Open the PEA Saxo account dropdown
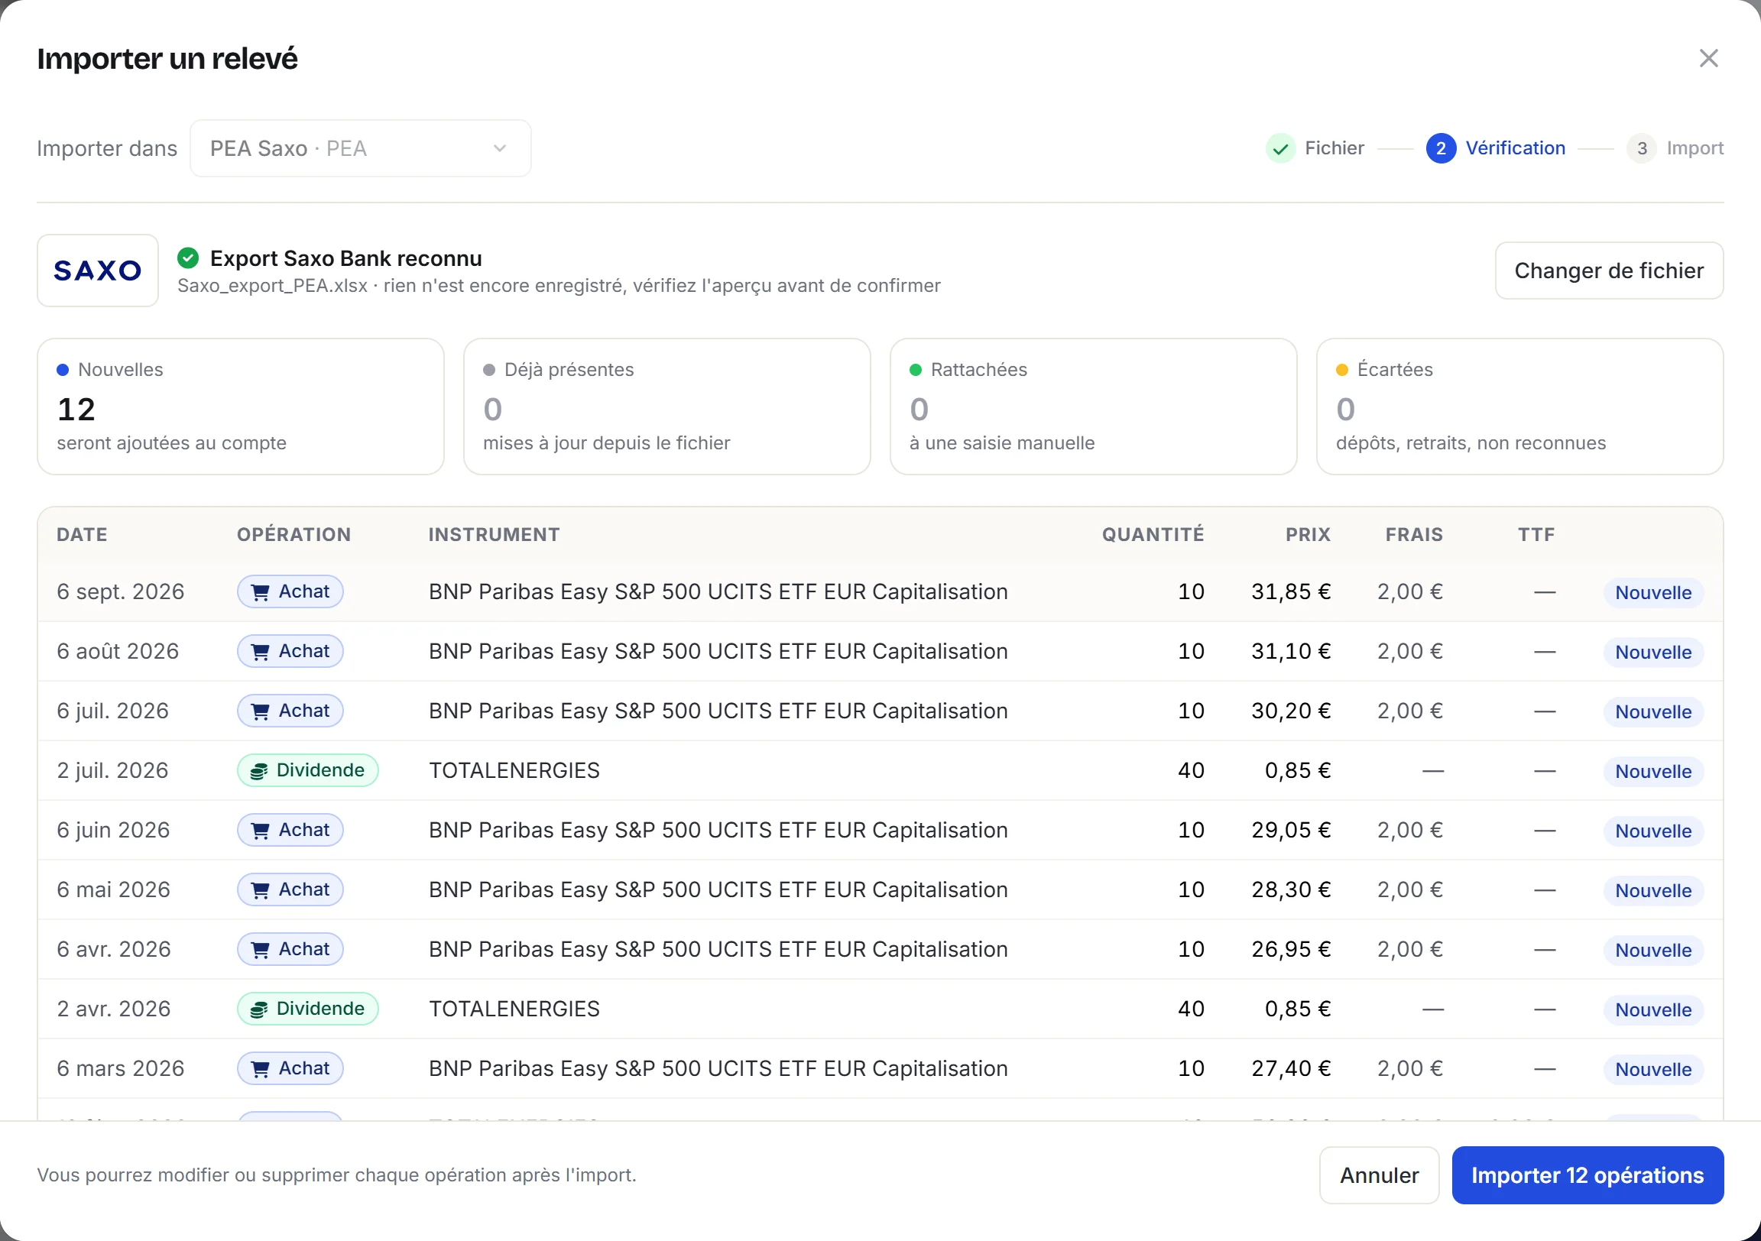 (361, 148)
